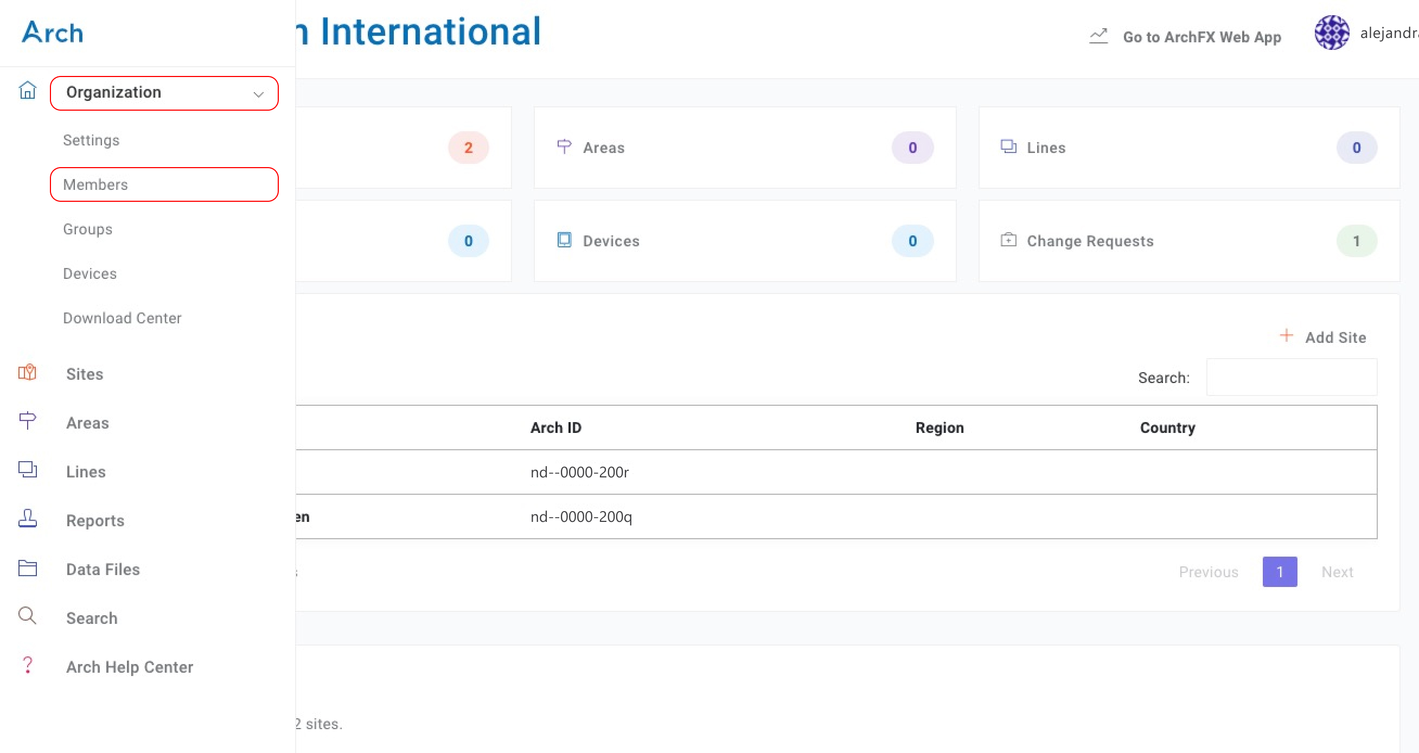This screenshot has height=753, width=1419.
Task: Open the Change Requests card
Action: 1189,241
